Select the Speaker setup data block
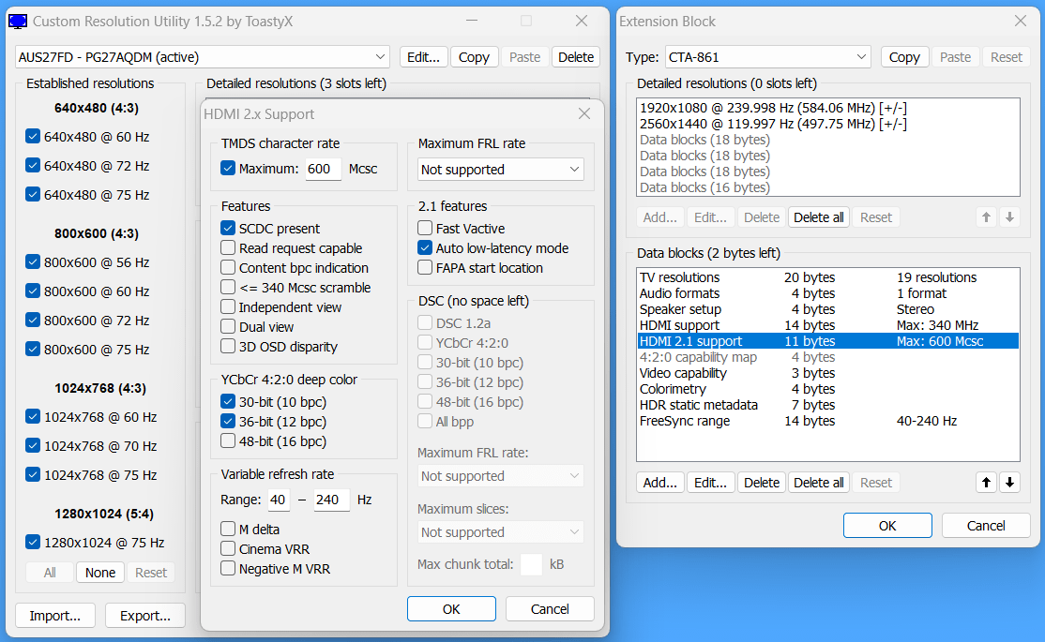The image size is (1045, 642). pyautogui.click(x=827, y=309)
